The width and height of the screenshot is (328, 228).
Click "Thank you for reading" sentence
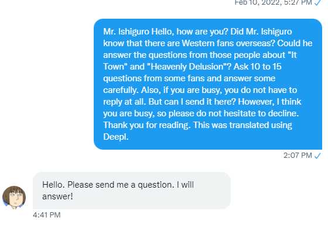[x=147, y=126]
